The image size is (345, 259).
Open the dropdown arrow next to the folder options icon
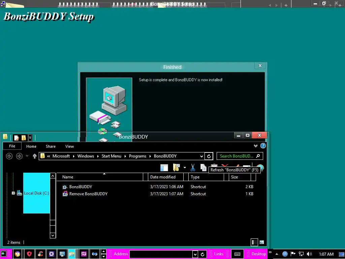185,168
